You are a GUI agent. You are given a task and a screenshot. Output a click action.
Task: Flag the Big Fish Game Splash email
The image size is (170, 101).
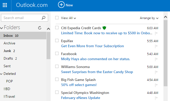[x=157, y=85]
